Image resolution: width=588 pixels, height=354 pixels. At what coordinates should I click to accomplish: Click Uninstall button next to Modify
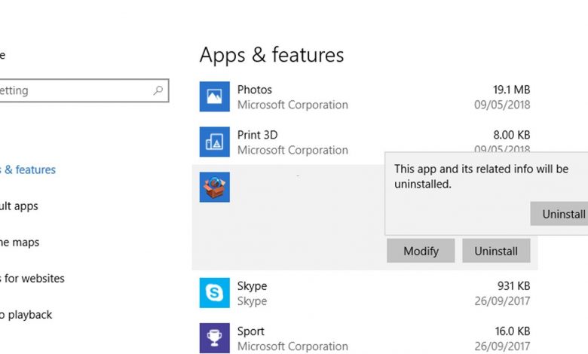[496, 251]
